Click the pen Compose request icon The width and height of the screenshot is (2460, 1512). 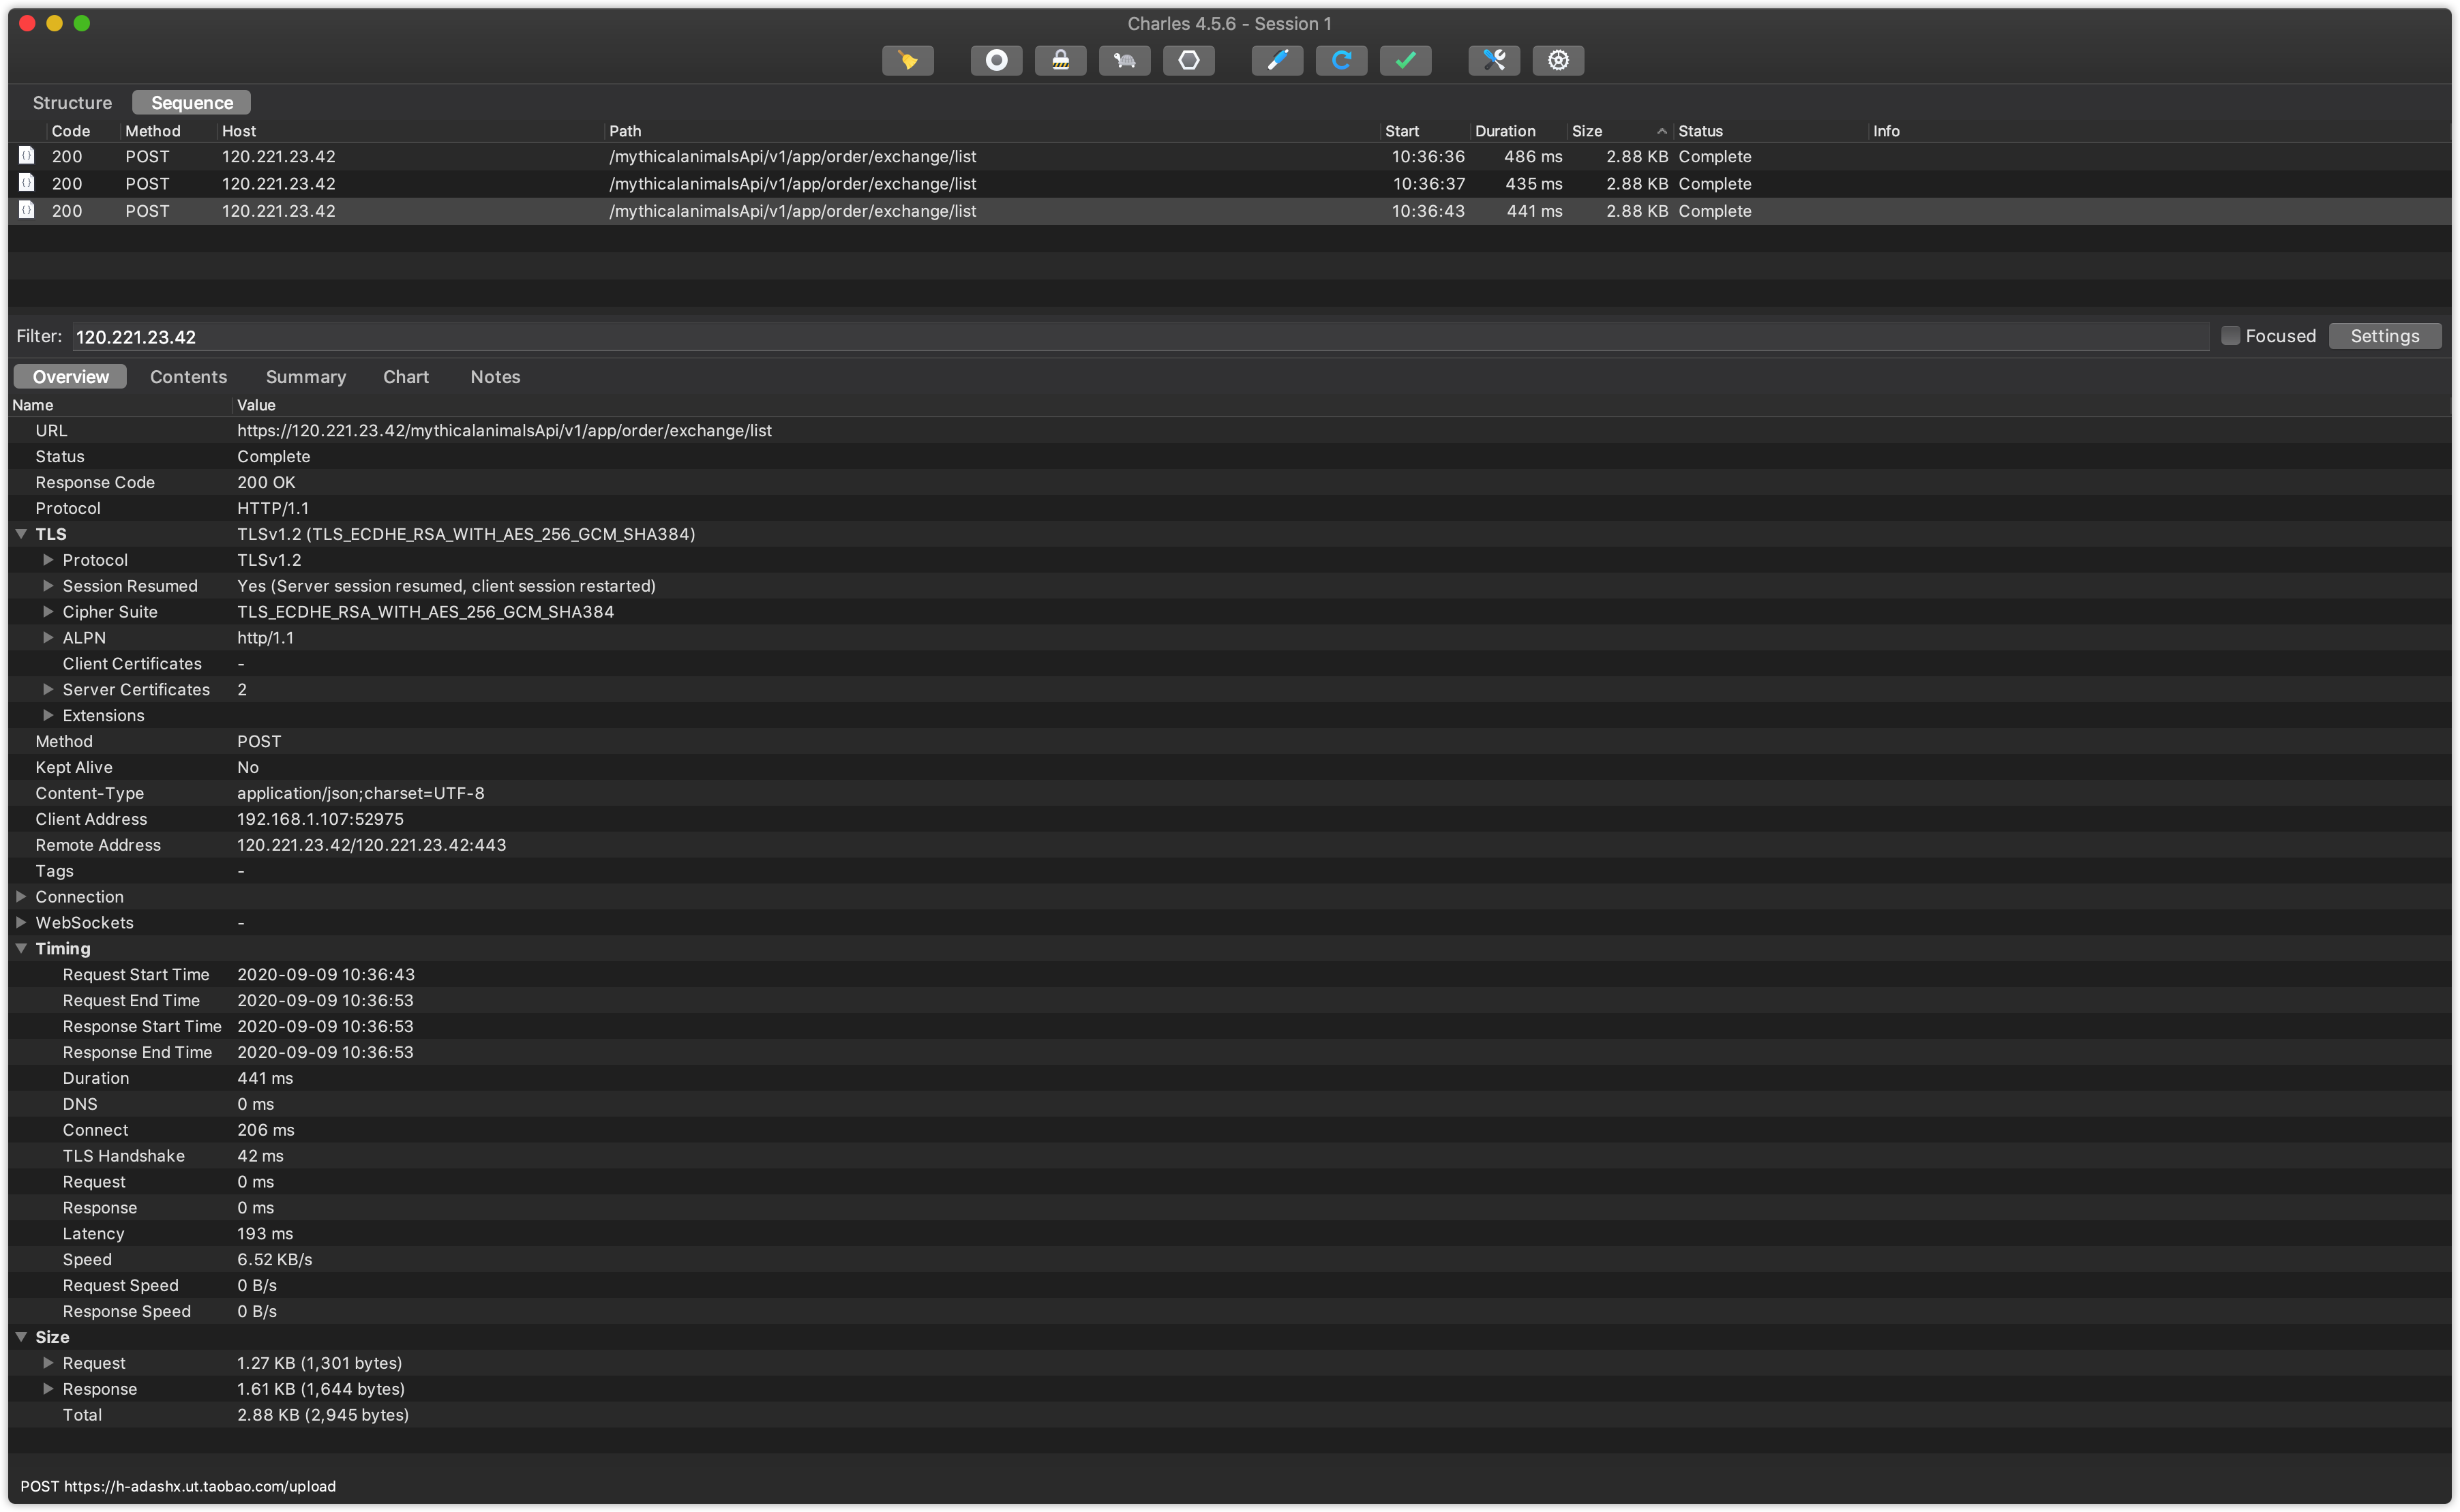tap(1277, 61)
